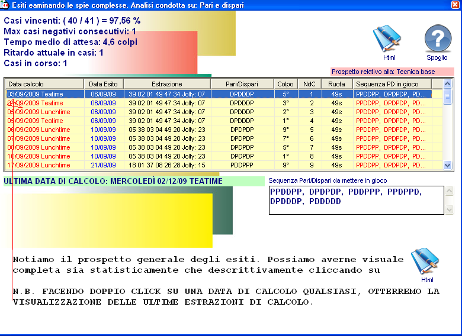462x336 pixels.
Task: Sort by the Pari/Dispari column header
Action: (242, 84)
